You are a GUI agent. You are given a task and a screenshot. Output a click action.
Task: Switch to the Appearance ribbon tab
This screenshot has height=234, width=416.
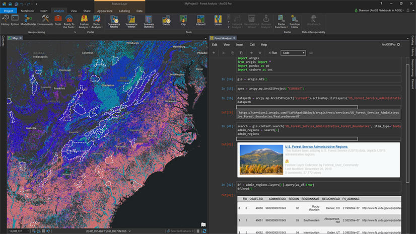[x=105, y=10]
